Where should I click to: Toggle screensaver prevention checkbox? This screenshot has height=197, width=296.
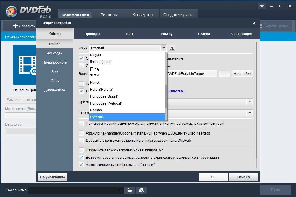click(x=81, y=157)
